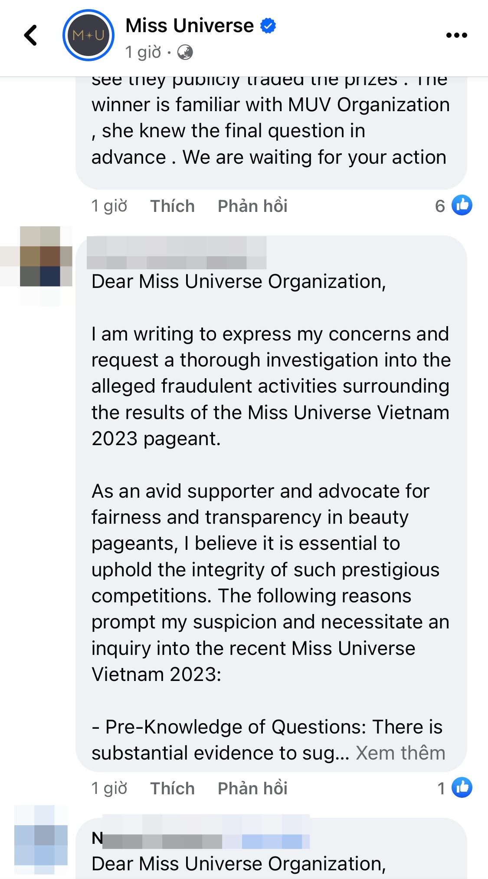Viewport: 488px width, 879px height.
Task: Tap the back arrow icon
Action: (31, 35)
